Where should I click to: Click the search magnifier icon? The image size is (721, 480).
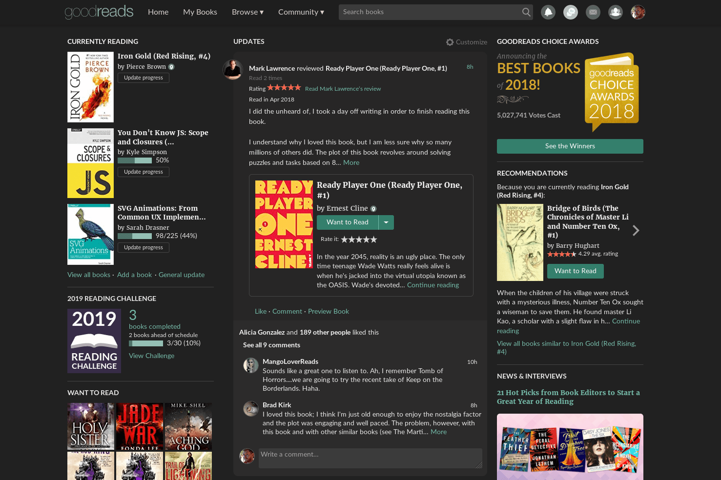click(x=526, y=12)
